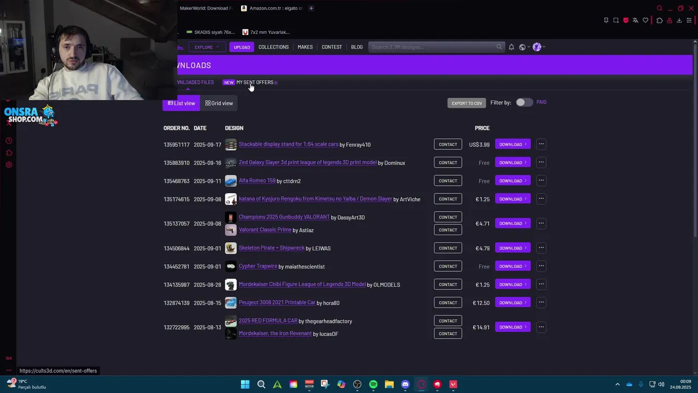This screenshot has width=698, height=393.
Task: Open more options for the Stackable display stand order
Action: pyautogui.click(x=541, y=144)
